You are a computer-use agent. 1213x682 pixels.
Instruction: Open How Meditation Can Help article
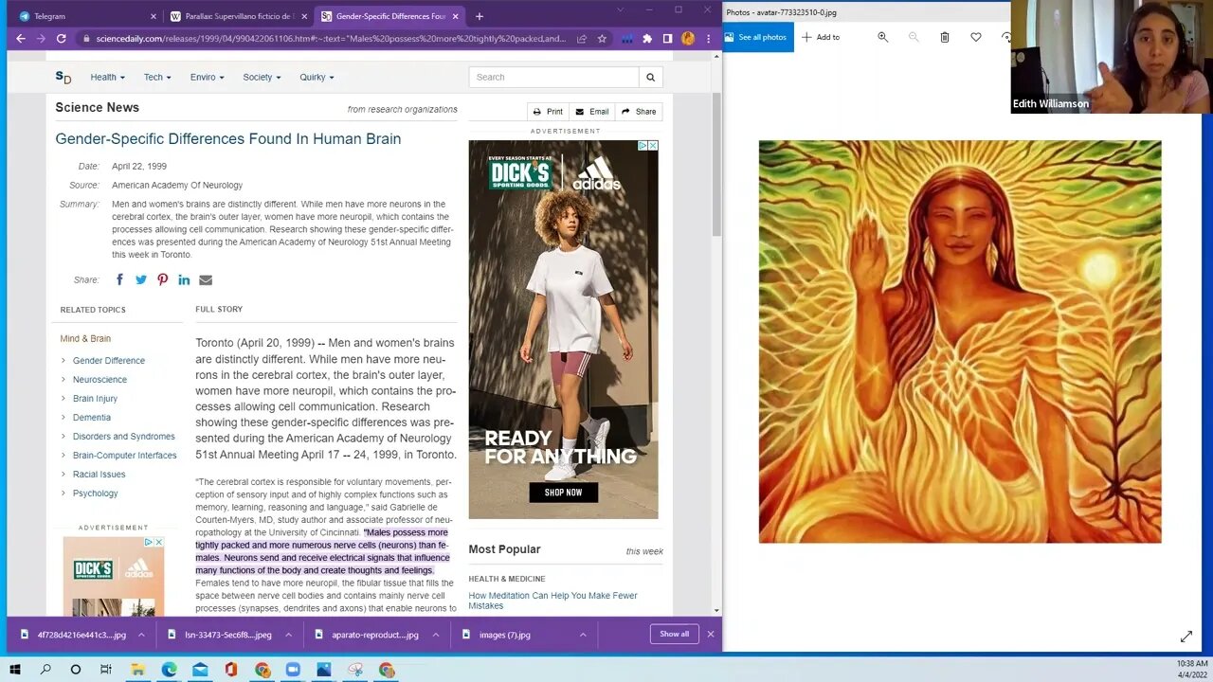(x=552, y=601)
